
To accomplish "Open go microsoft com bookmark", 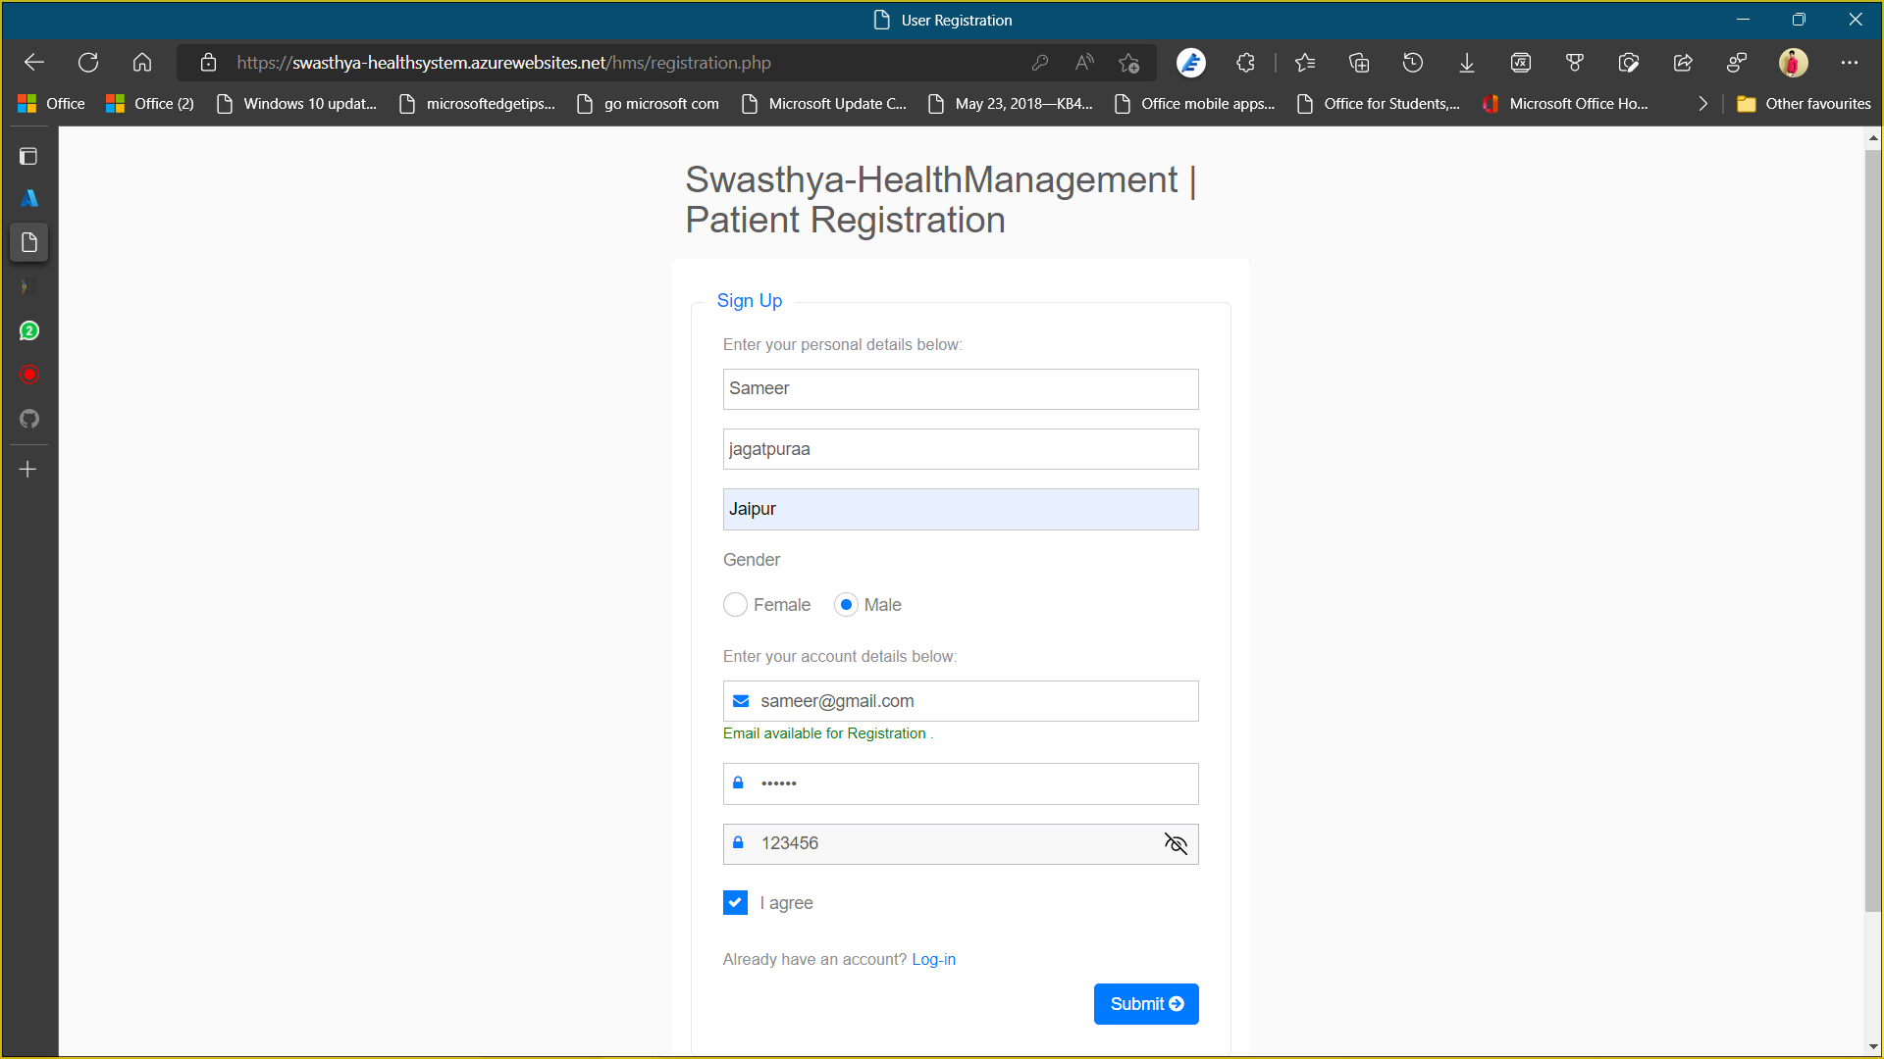I will [648, 104].
